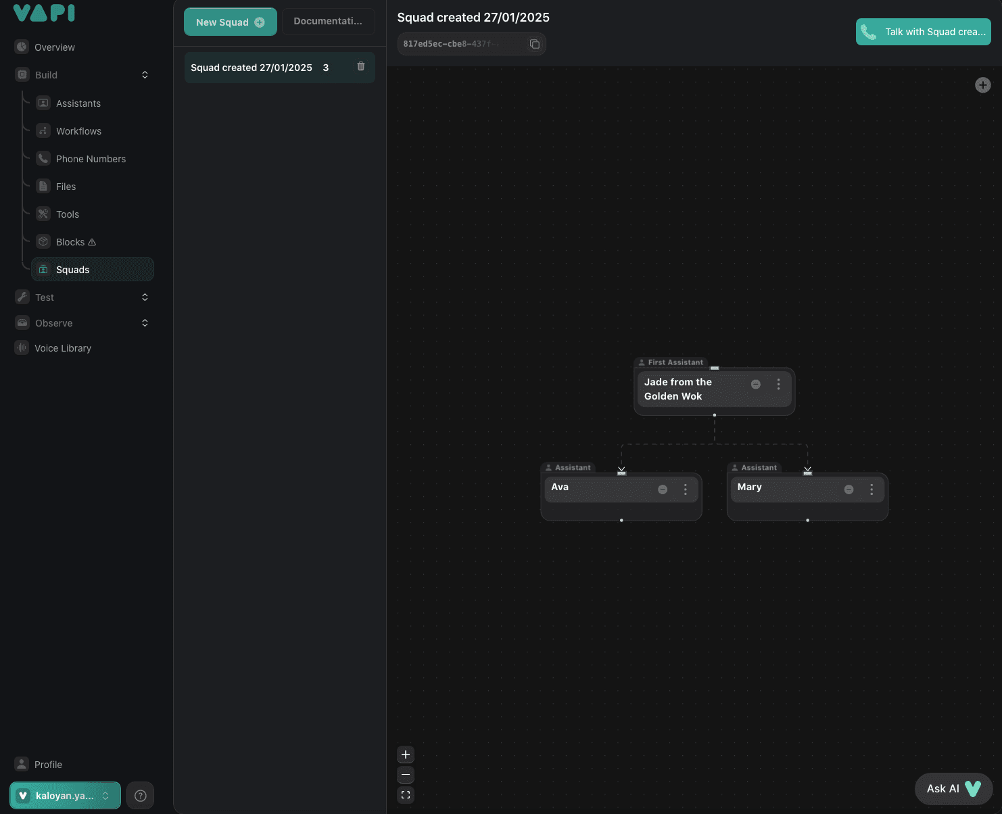1002x814 pixels.
Task: Open options menu for Jade node
Action: [x=779, y=384]
